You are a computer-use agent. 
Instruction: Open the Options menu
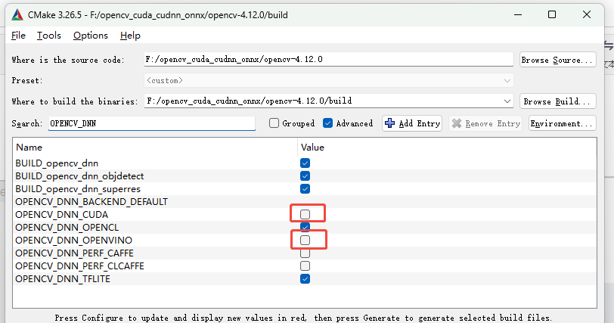tap(91, 36)
